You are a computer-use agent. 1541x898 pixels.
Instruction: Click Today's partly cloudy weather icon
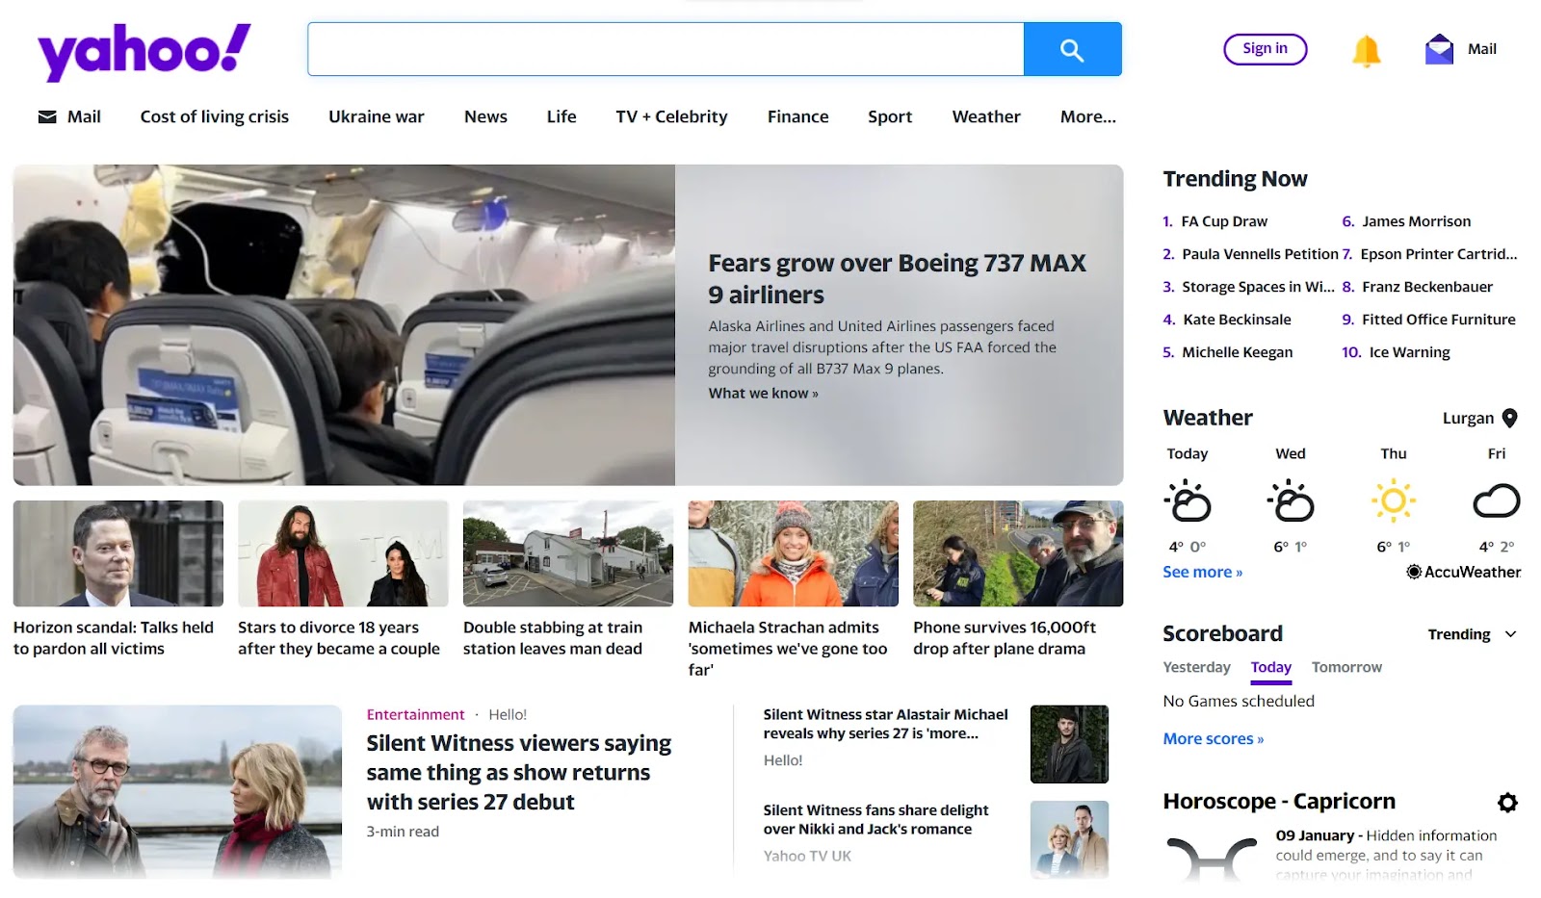(1188, 501)
